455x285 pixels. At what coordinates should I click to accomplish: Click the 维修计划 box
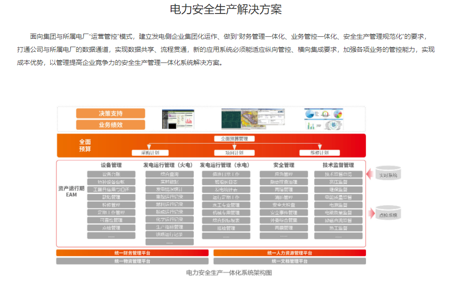[x=319, y=153]
